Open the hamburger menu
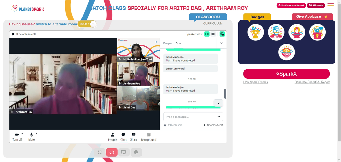341x162 pixels. coord(330,6)
